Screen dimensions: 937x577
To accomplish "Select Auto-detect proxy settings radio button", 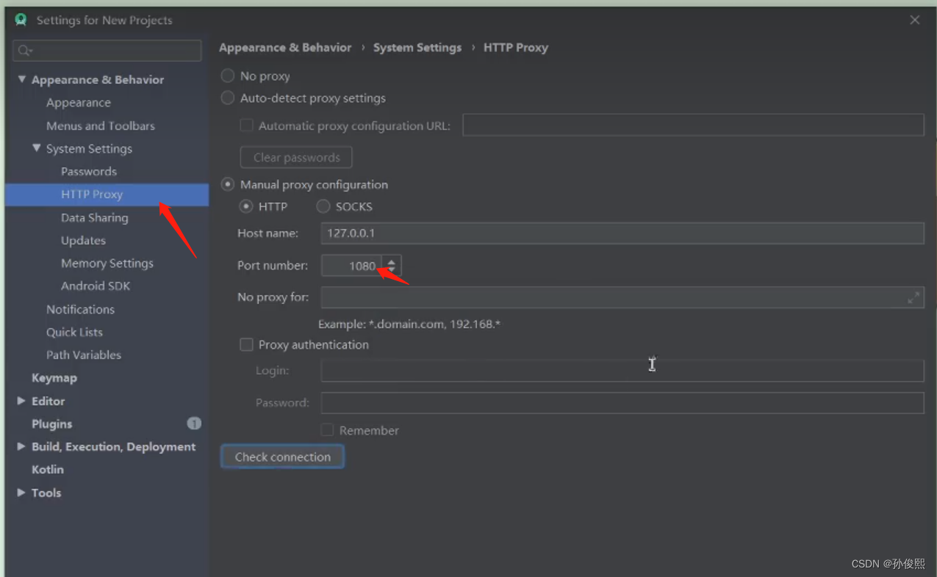I will pos(228,98).
